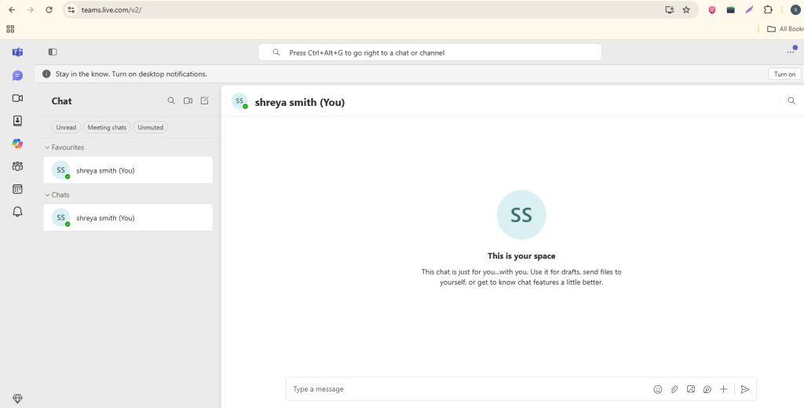Open Settings and more ellipsis menu

(x=791, y=52)
